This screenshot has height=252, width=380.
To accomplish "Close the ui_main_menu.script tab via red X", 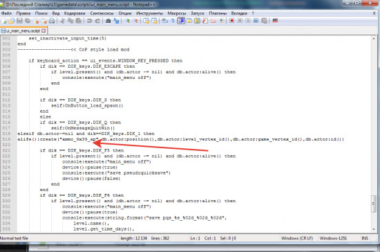I will [x=44, y=31].
